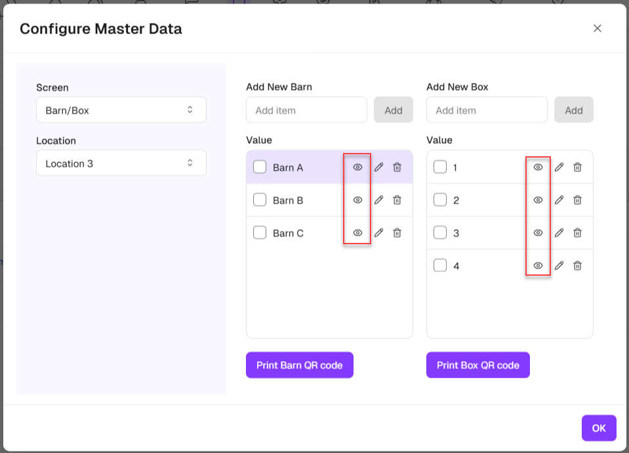Check the Barn B checkbox

click(x=260, y=200)
